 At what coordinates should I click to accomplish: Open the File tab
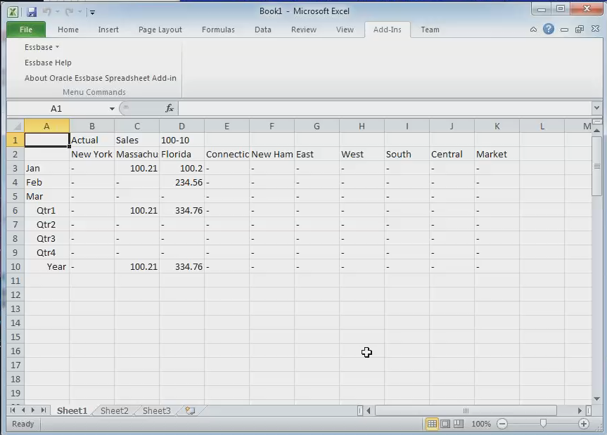(26, 30)
